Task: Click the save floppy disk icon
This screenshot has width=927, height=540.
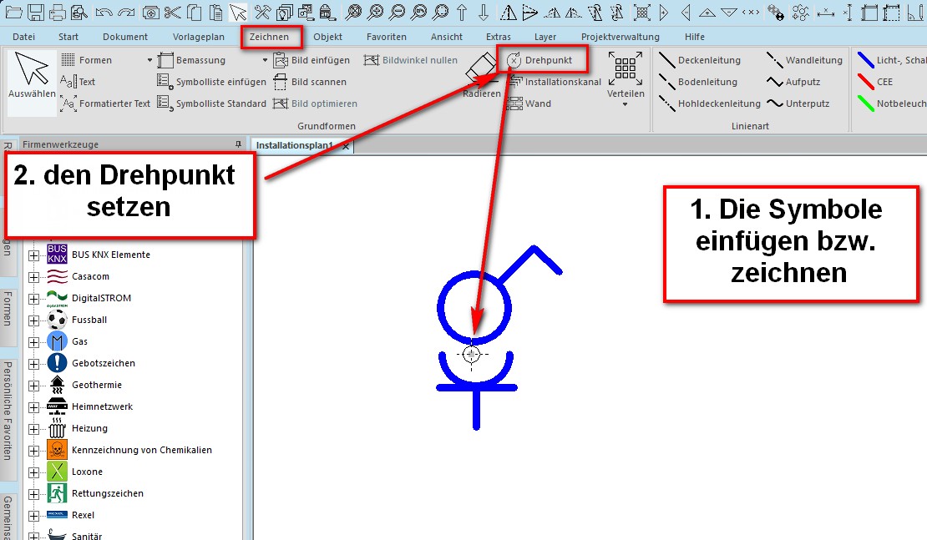Action: click(x=36, y=12)
